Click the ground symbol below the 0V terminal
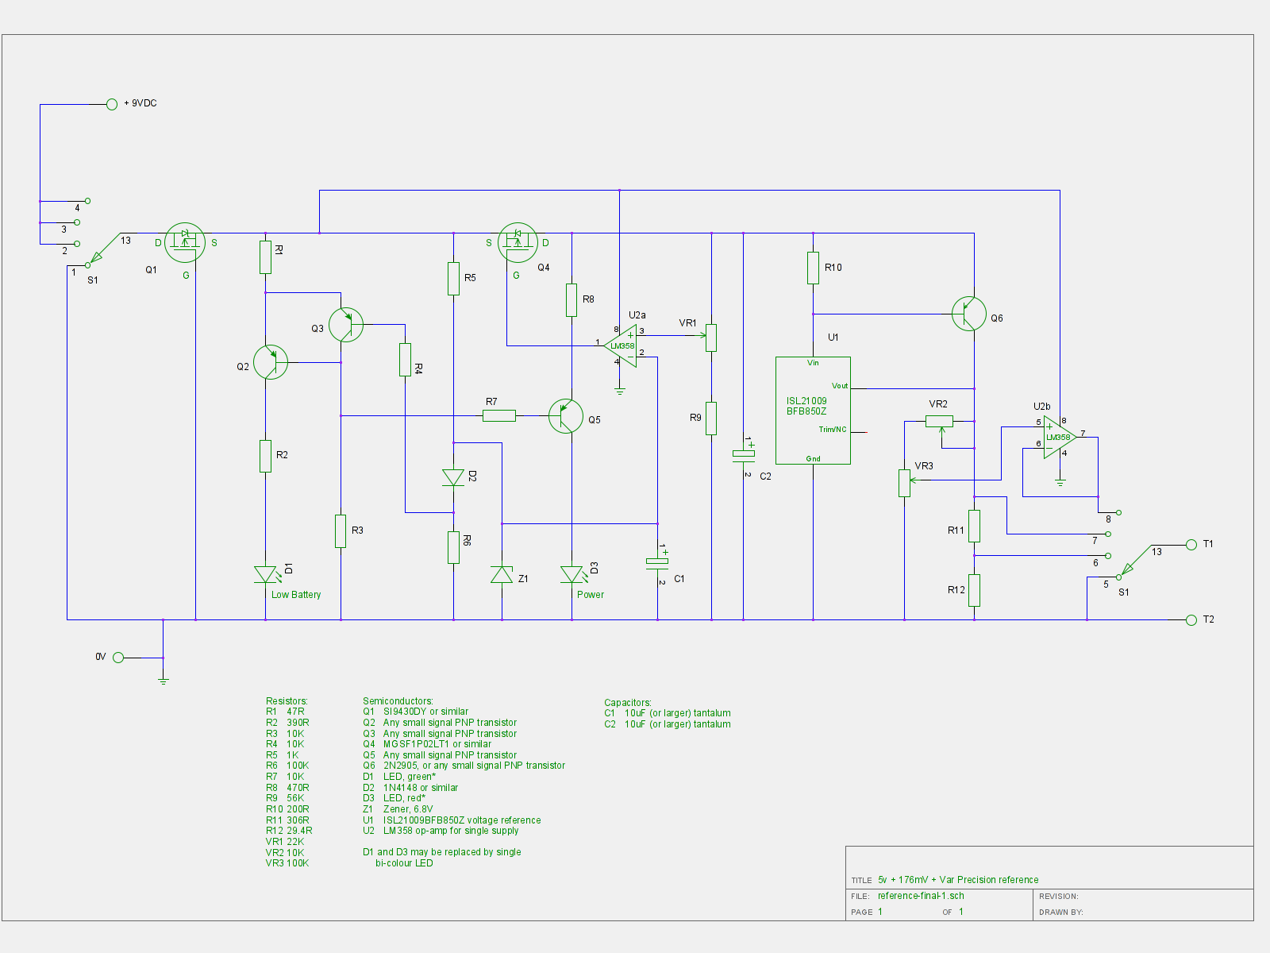The width and height of the screenshot is (1270, 953). click(164, 681)
